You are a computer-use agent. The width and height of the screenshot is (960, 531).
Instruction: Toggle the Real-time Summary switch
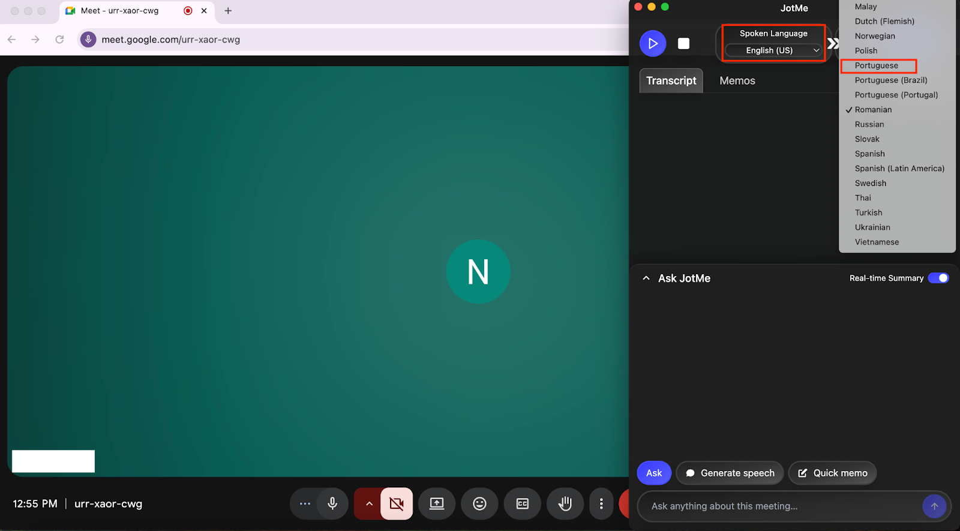tap(938, 278)
